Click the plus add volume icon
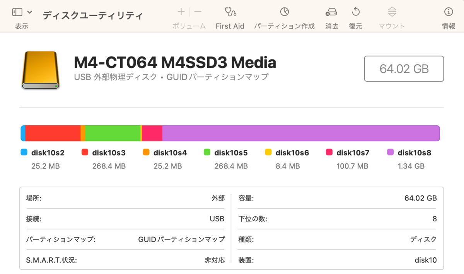 [x=181, y=12]
